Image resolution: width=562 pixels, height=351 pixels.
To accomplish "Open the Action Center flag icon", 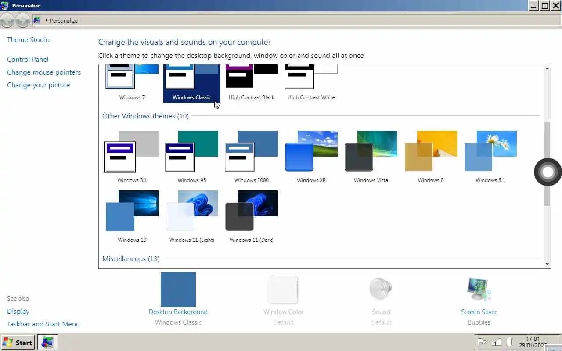I will click(x=482, y=342).
